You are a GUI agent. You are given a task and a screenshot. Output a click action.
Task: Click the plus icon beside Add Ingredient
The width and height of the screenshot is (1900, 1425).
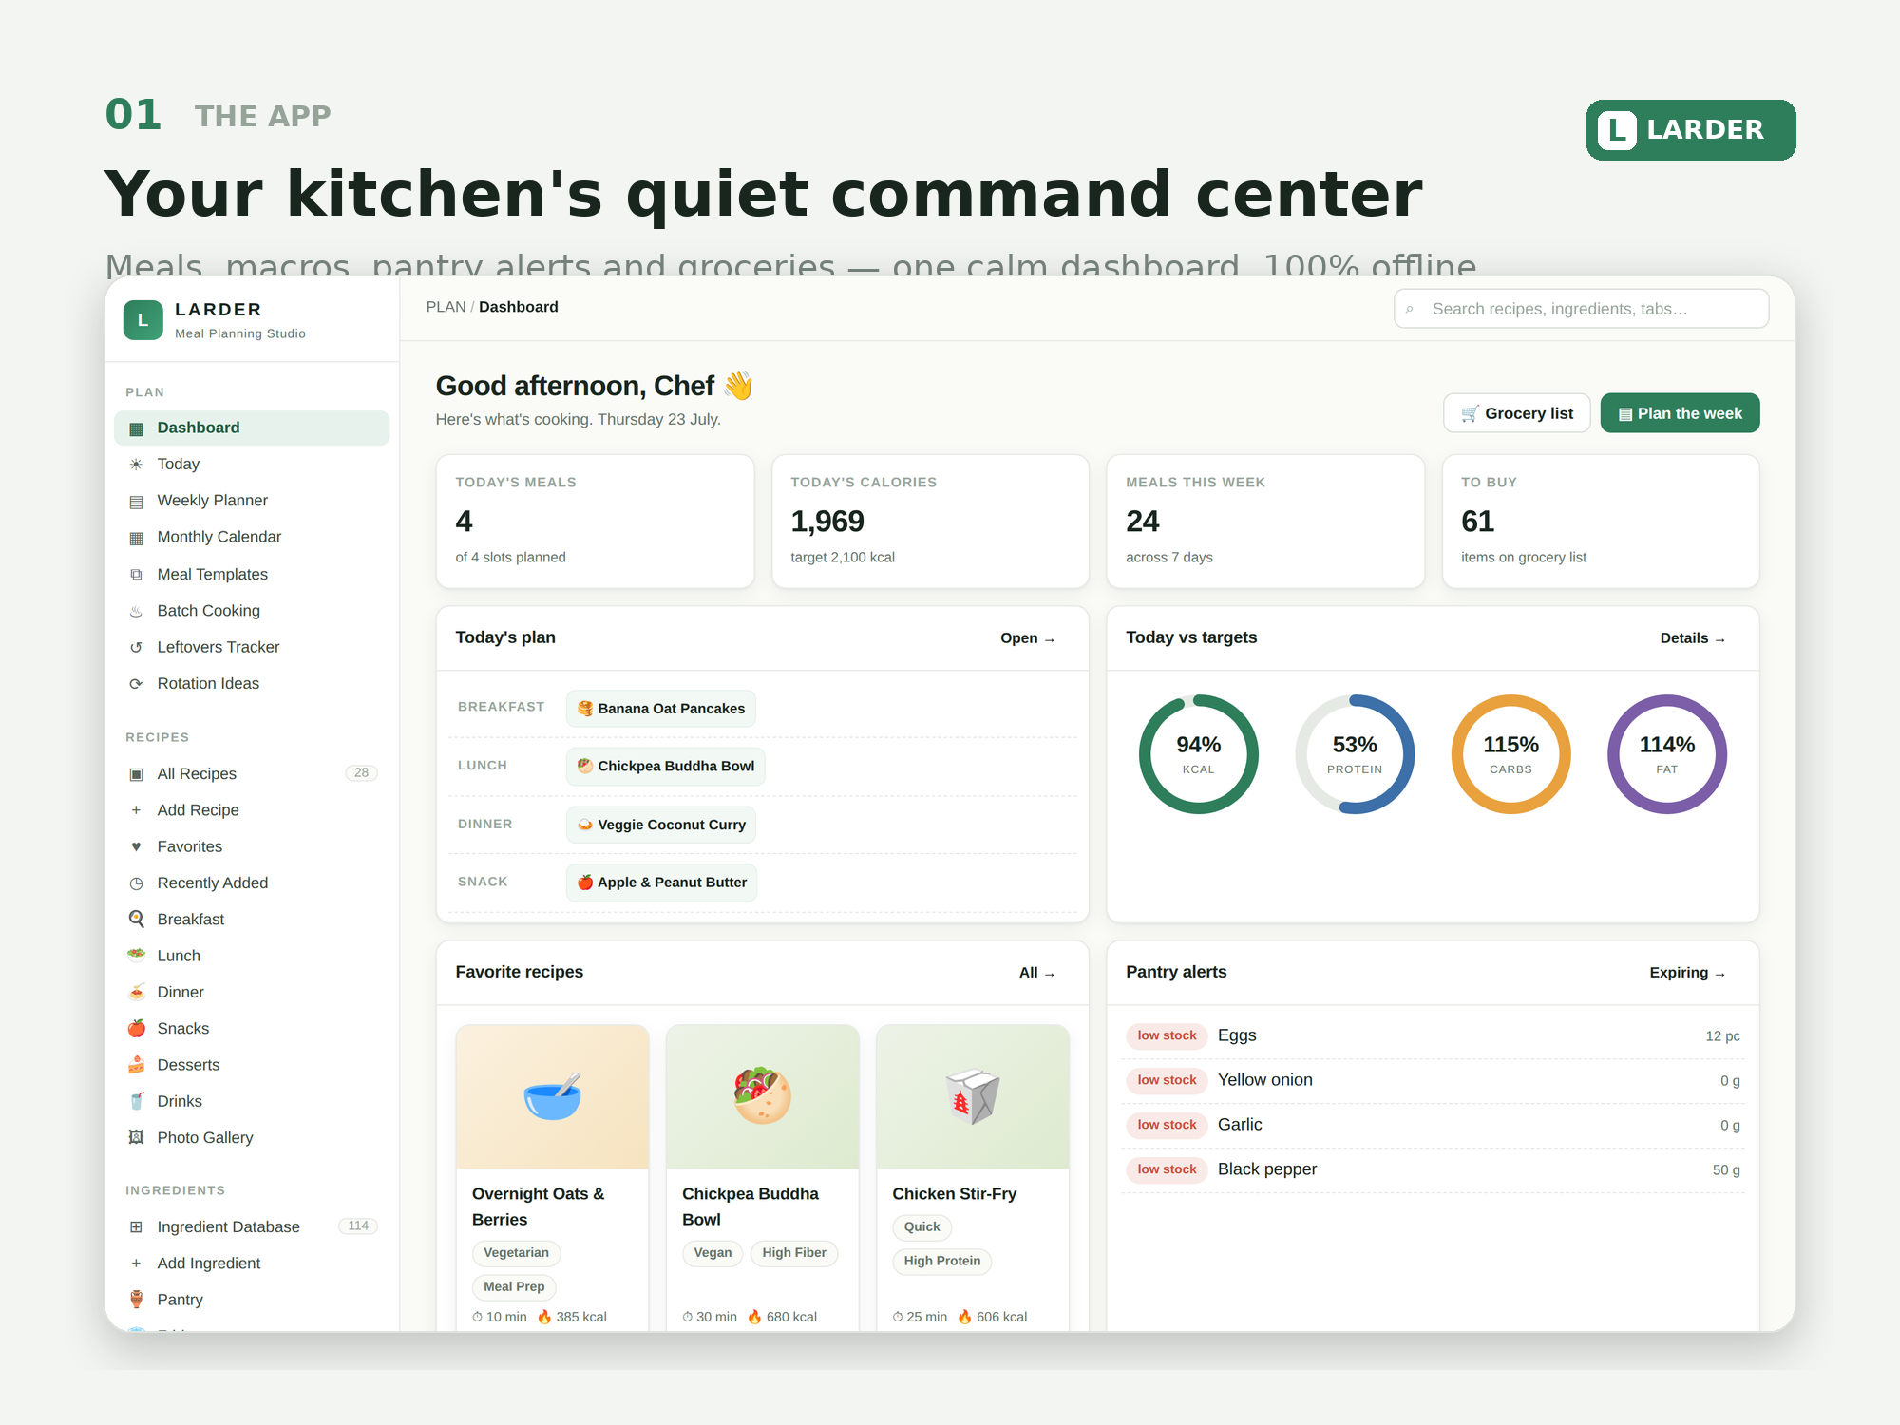pos(136,1263)
